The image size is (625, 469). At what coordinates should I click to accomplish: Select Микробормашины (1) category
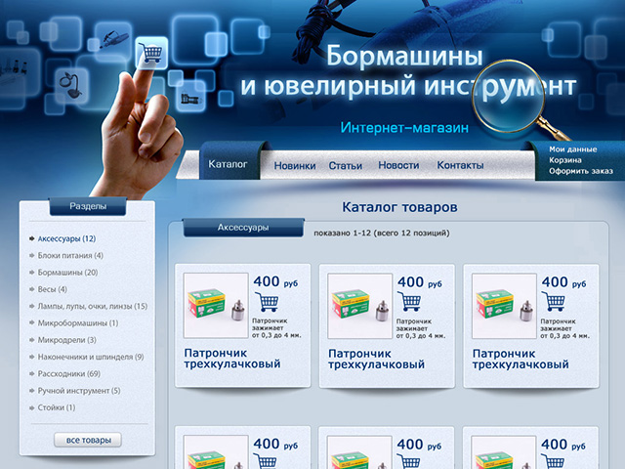[78, 323]
